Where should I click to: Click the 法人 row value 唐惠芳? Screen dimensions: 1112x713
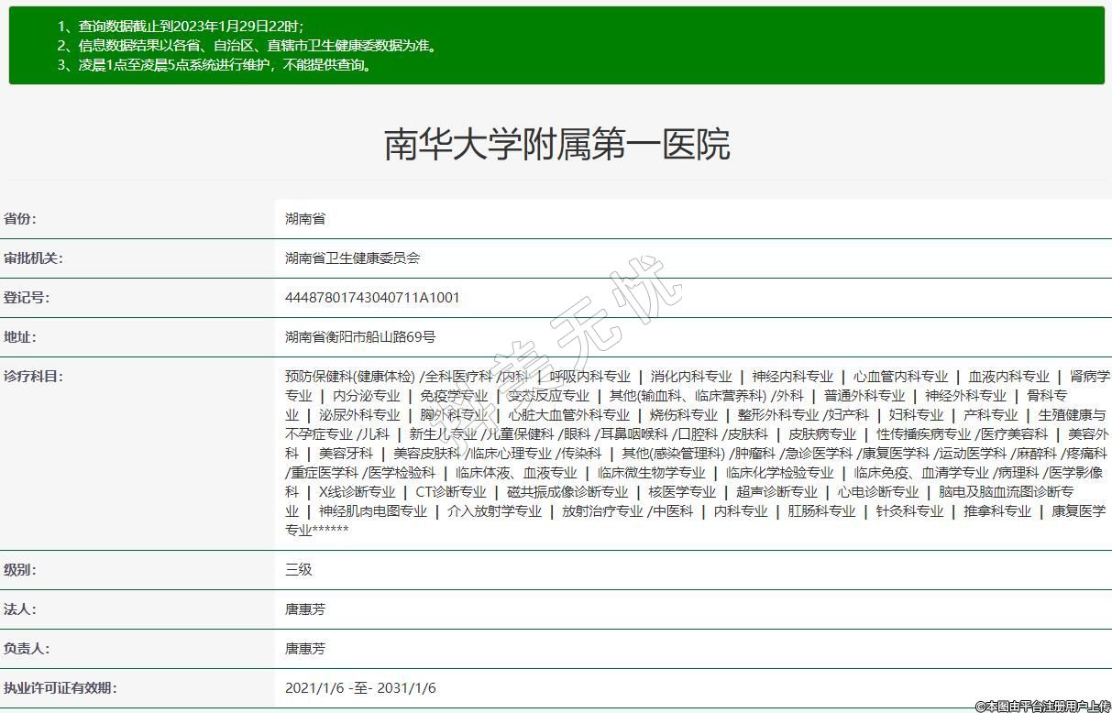(x=305, y=609)
